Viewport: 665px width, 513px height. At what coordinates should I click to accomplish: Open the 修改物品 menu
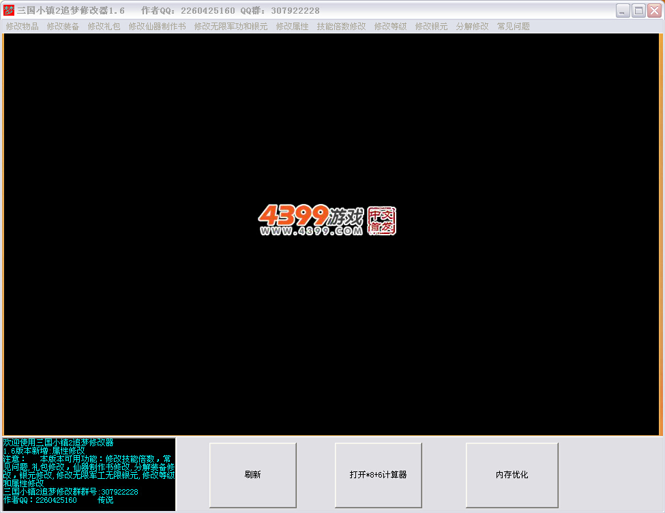(22, 27)
